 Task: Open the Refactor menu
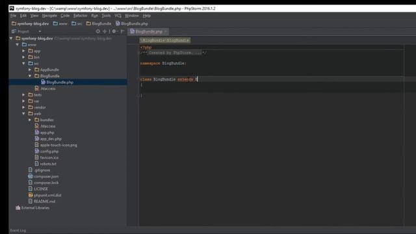81,16
